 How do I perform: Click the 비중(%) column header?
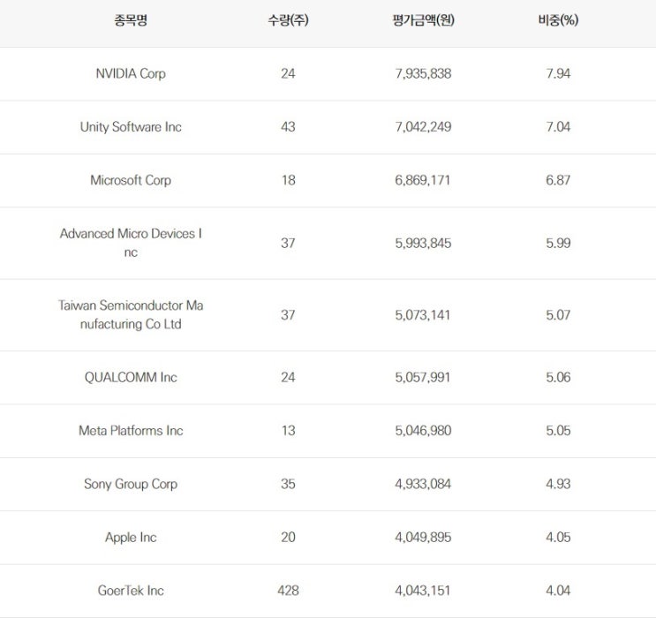558,20
